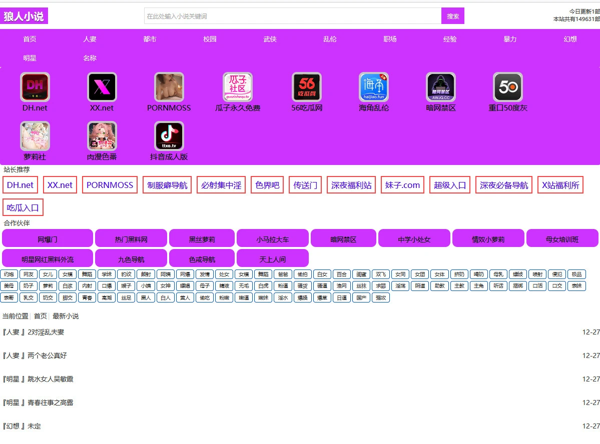The image size is (600, 444).
Task: Click the 暗网禁区 hooded figure icon
Action: (x=441, y=87)
